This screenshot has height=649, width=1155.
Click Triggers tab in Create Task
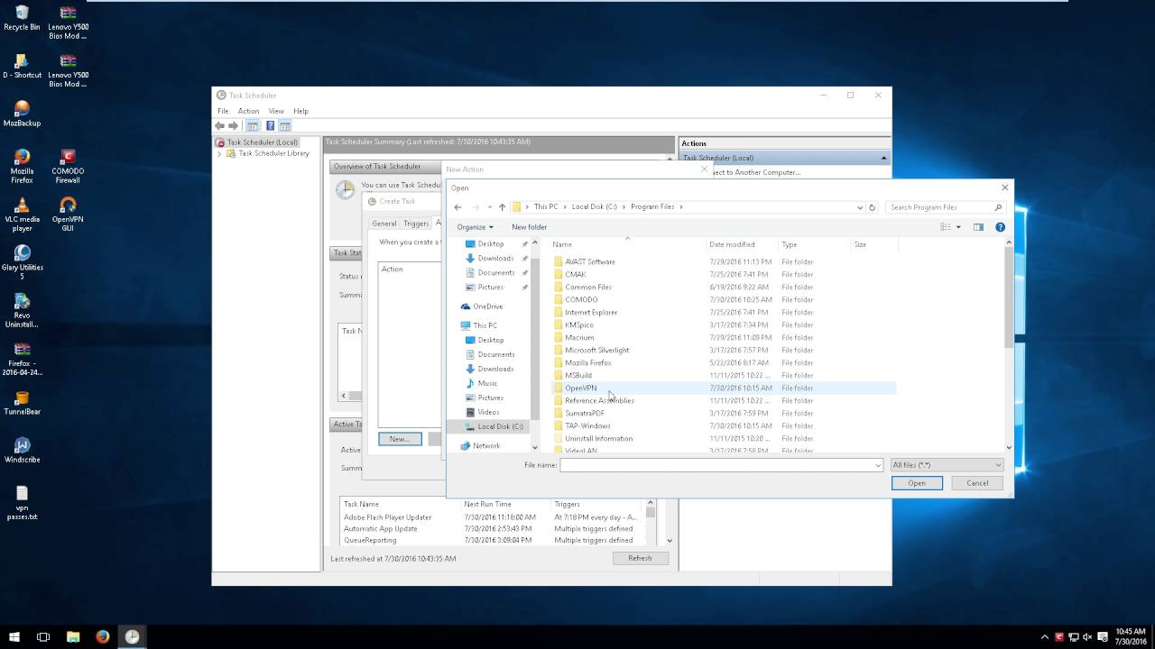coord(416,224)
